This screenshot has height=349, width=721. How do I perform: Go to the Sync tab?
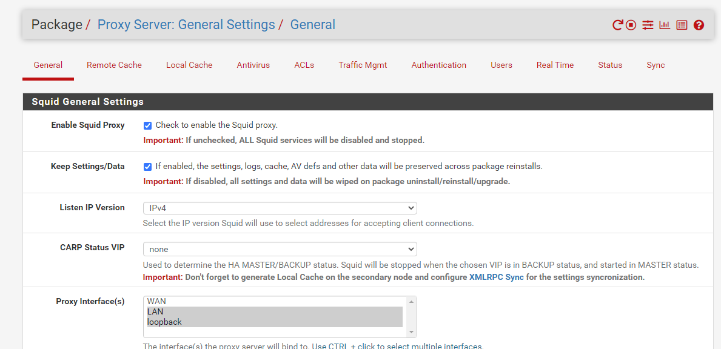[x=656, y=65]
